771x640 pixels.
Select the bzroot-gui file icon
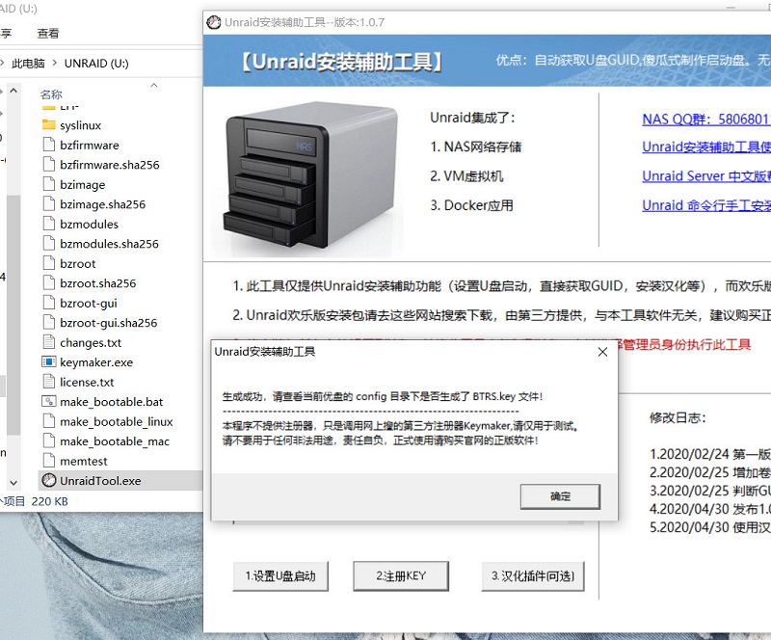point(49,303)
